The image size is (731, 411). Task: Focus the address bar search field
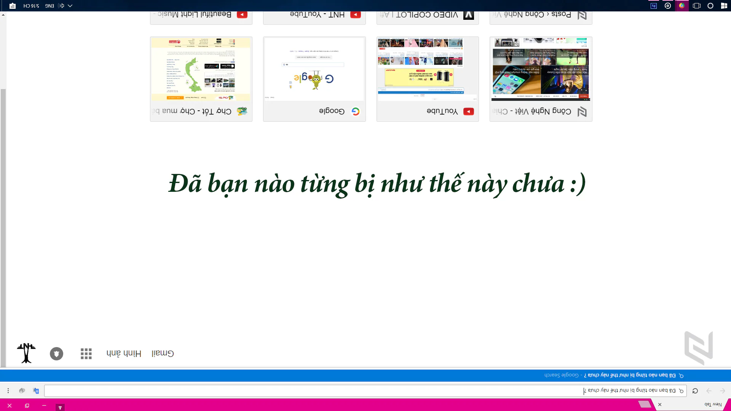click(x=365, y=391)
